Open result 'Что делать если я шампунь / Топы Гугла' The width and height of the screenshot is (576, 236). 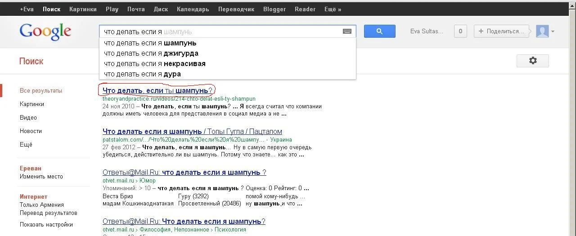pos(192,131)
